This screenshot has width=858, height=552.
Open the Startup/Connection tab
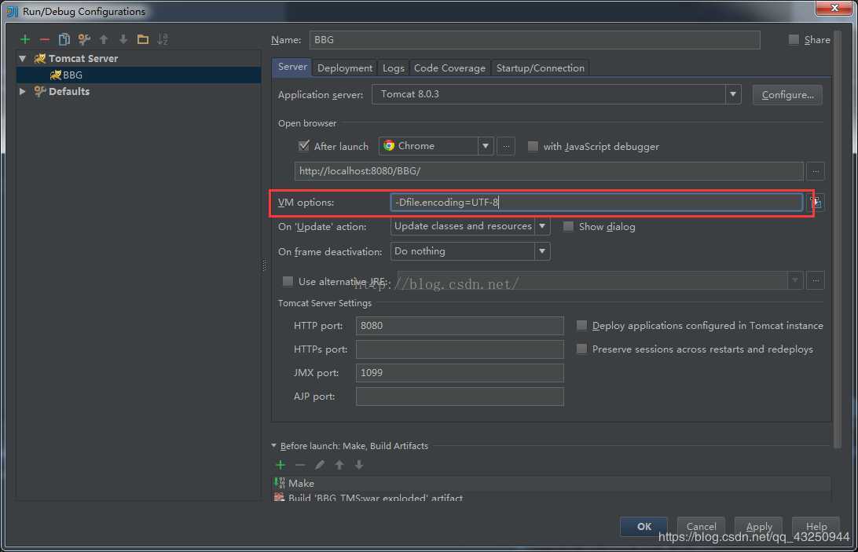click(540, 68)
